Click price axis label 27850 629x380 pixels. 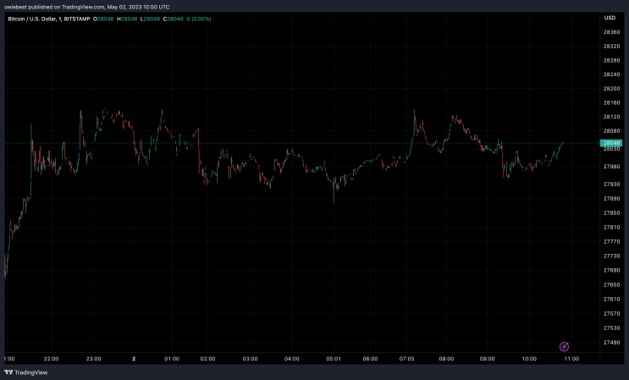pos(611,212)
